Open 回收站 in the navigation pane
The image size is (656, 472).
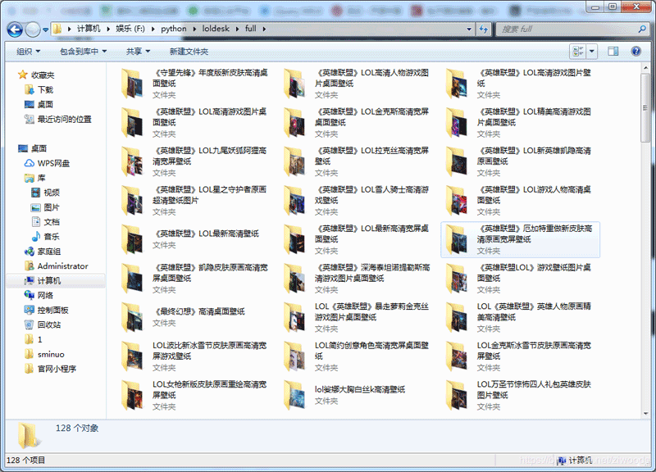click(48, 324)
